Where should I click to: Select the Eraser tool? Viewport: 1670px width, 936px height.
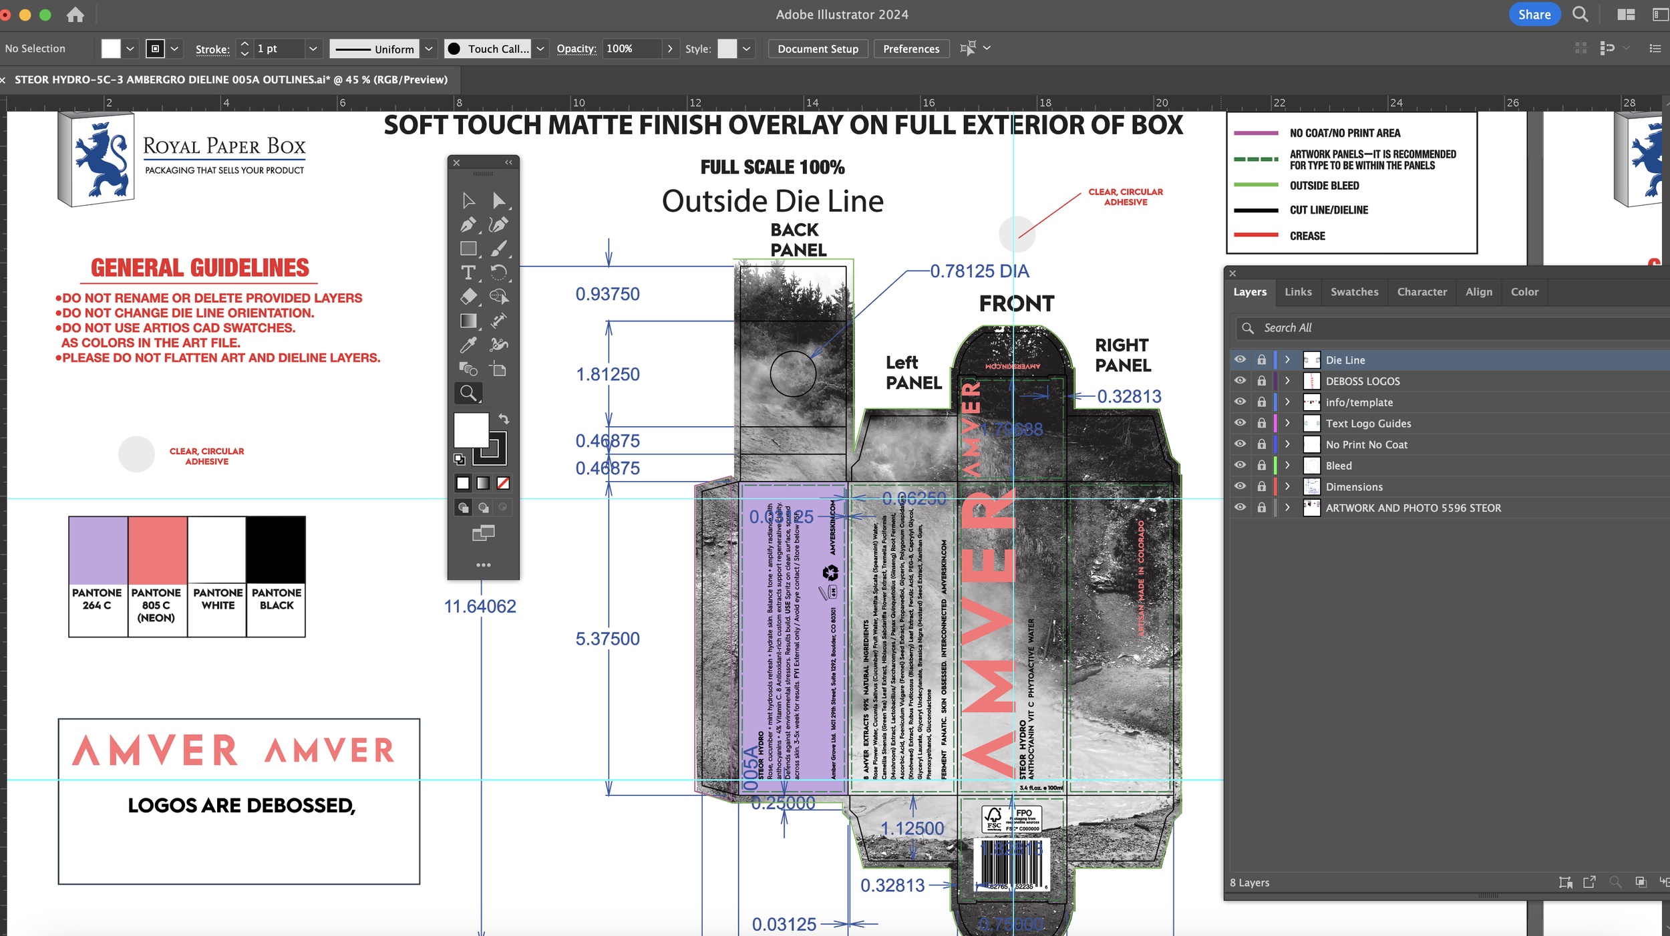coord(468,297)
